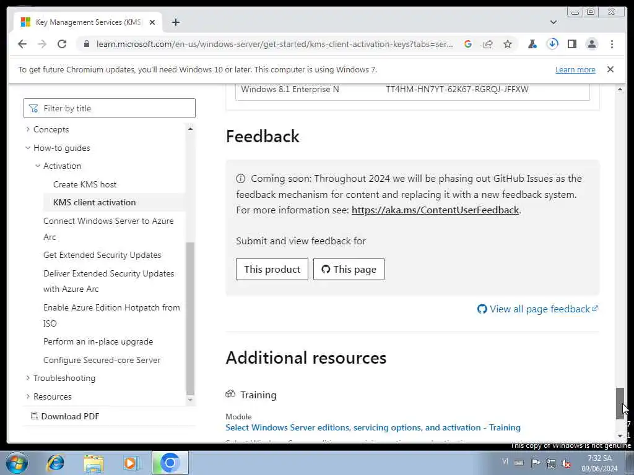This screenshot has width=634, height=475.
Task: Open Windows Explorer from taskbar
Action: [94, 463]
